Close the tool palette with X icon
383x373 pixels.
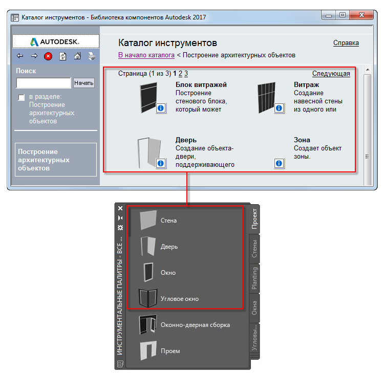tap(120, 208)
